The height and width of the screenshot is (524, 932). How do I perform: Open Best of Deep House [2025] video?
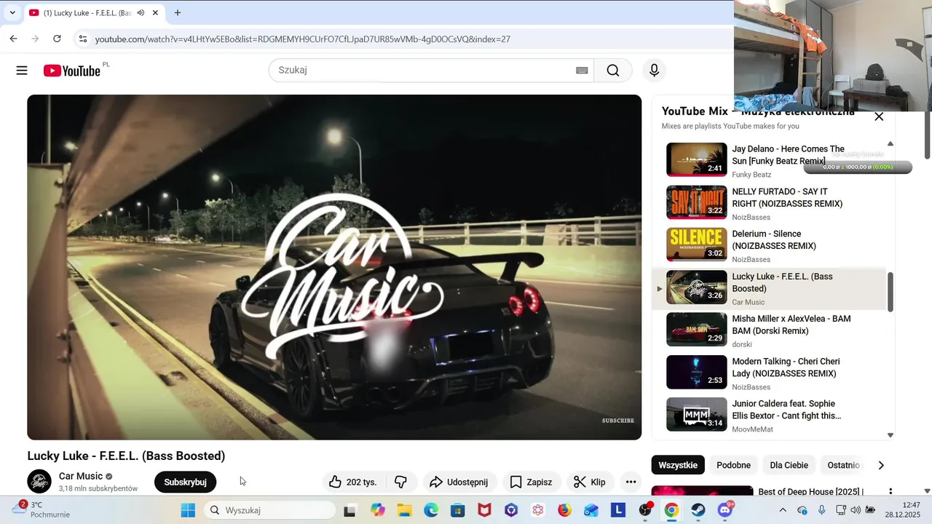pyautogui.click(x=810, y=492)
